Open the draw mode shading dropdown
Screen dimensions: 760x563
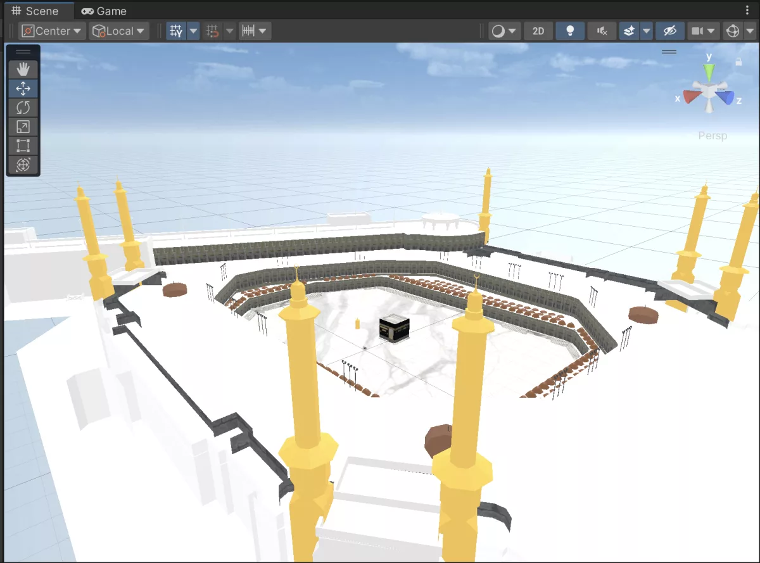504,31
